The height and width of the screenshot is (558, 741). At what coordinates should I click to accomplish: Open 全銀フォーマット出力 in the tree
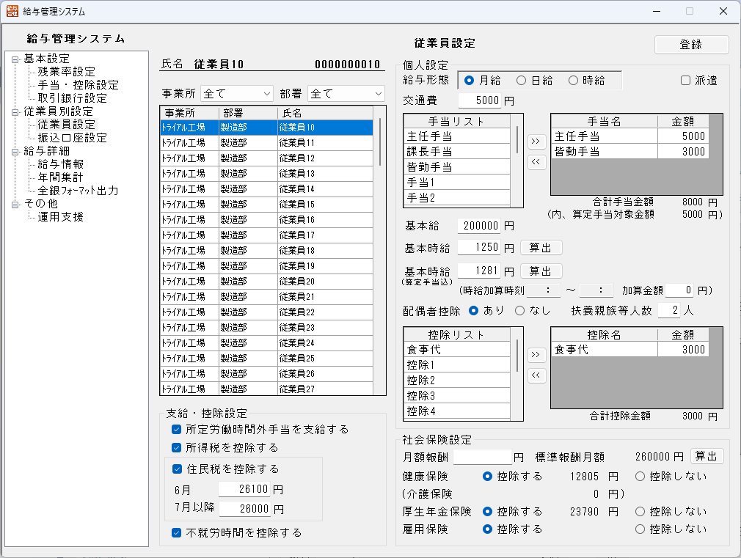coord(78,191)
